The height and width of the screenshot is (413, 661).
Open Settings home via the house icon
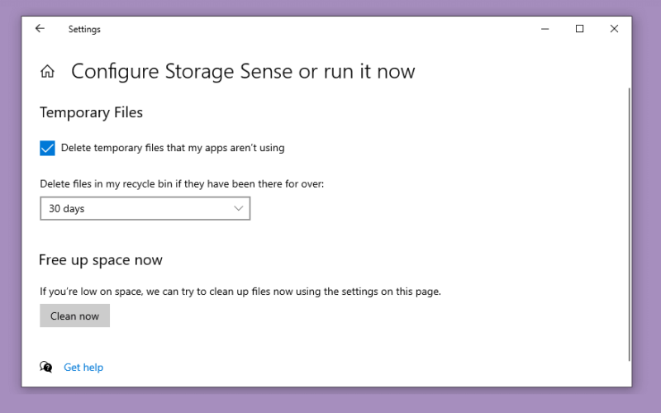click(47, 71)
